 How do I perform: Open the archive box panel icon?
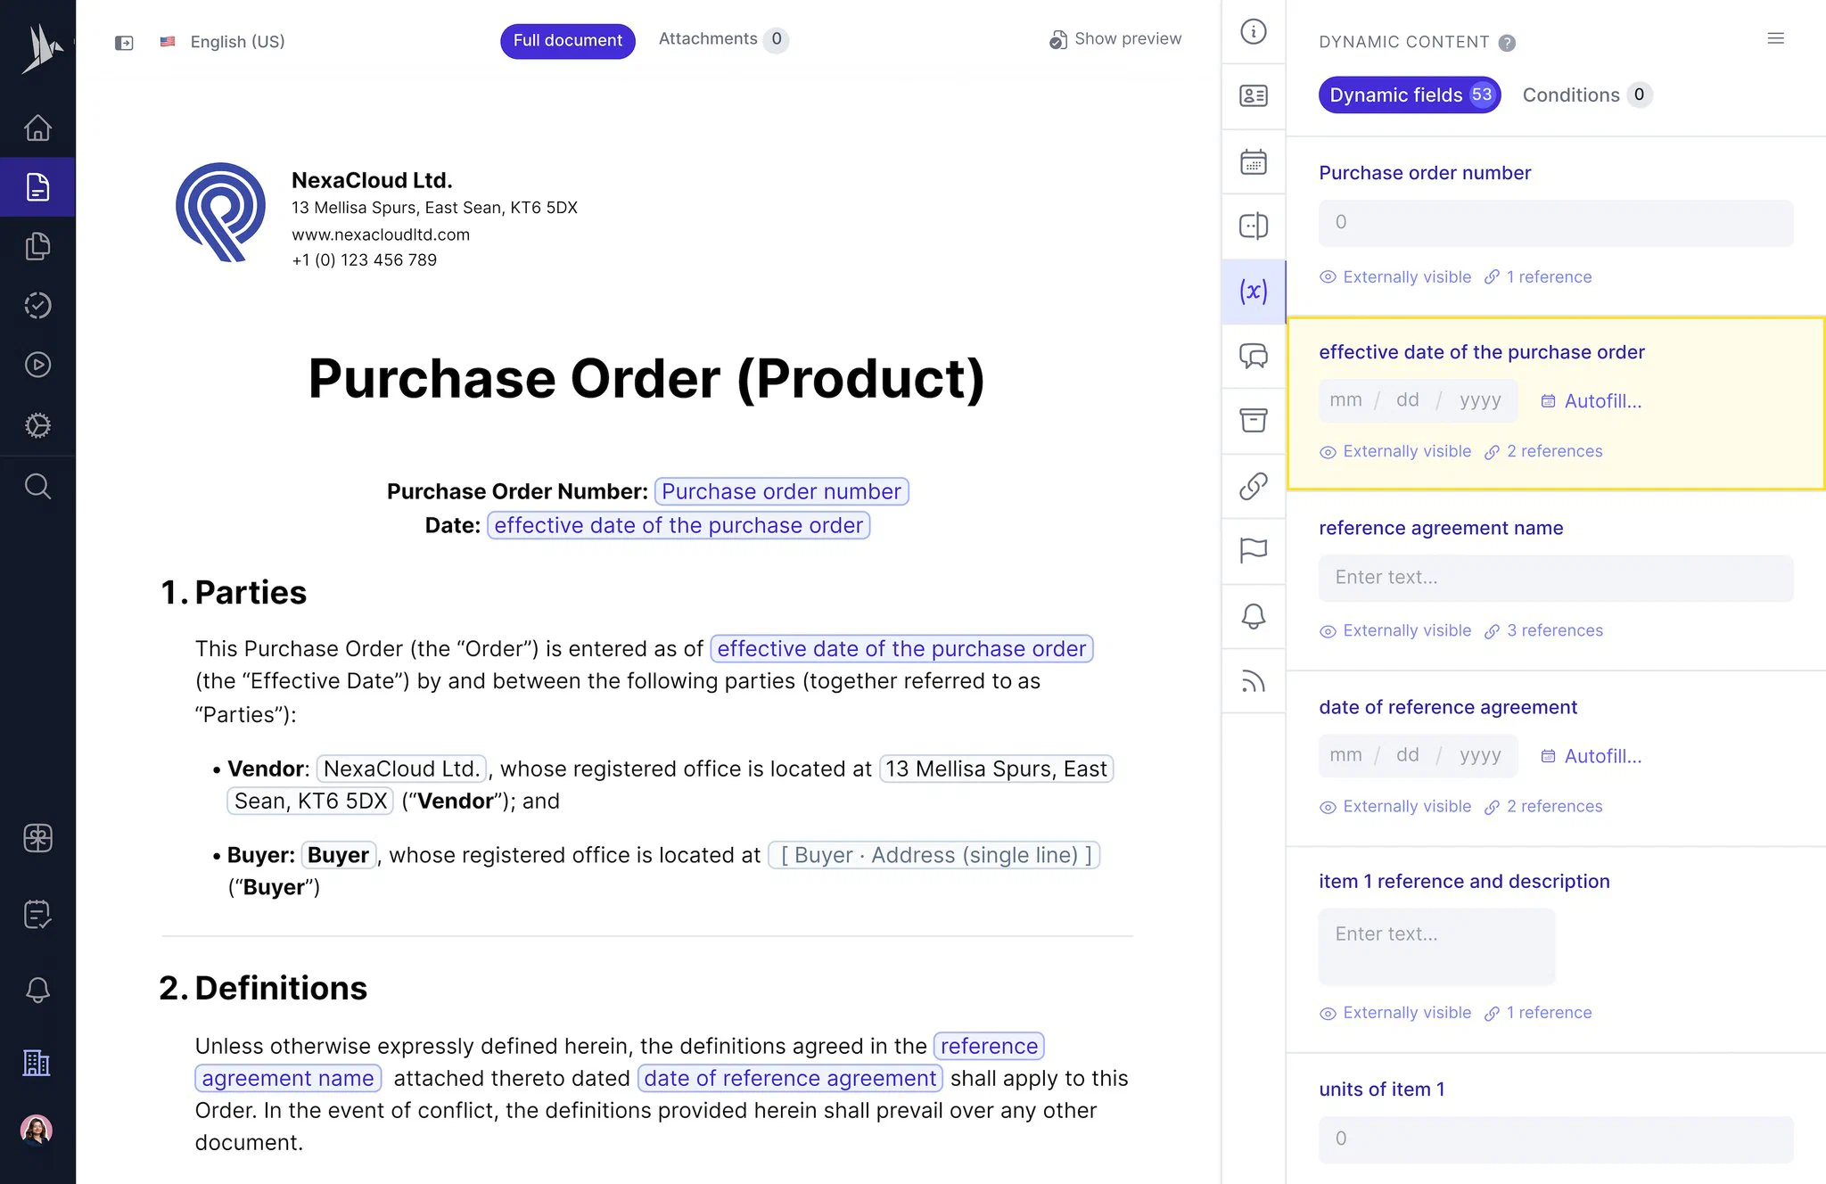(1254, 420)
